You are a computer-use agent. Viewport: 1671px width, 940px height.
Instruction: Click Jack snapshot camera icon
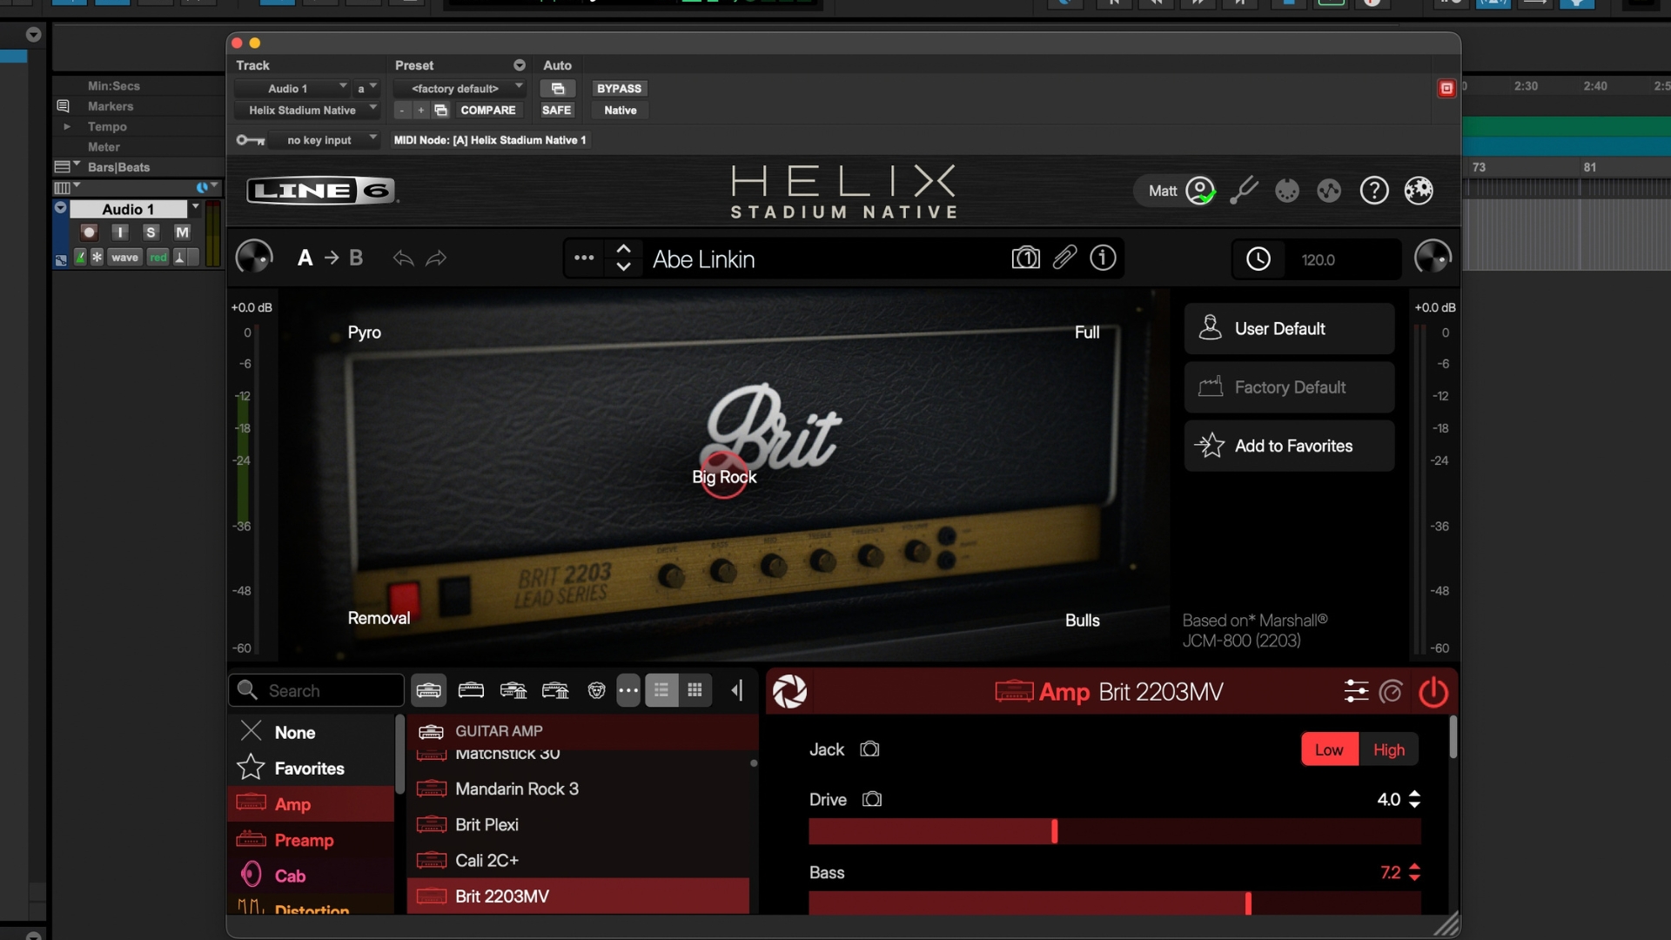point(869,749)
